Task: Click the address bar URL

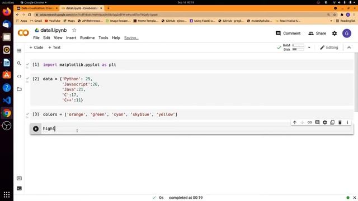Action: coord(98,15)
